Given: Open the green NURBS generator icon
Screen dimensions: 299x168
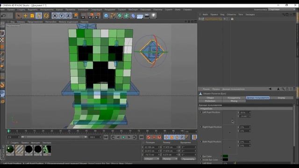Looking at the screenshot, I should pos(120,15).
